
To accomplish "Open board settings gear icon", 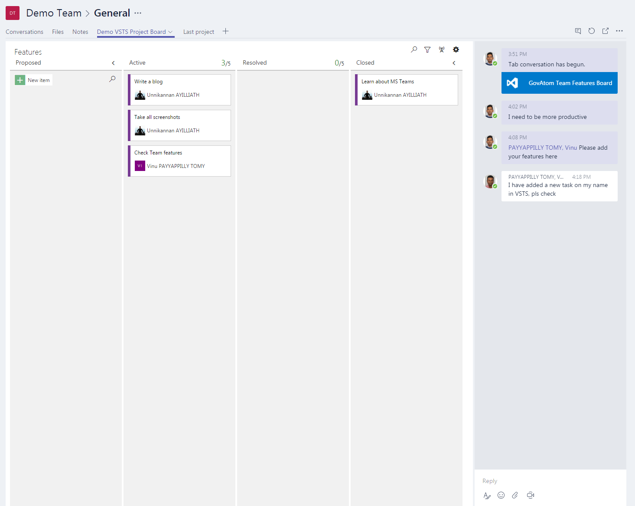I will click(456, 49).
